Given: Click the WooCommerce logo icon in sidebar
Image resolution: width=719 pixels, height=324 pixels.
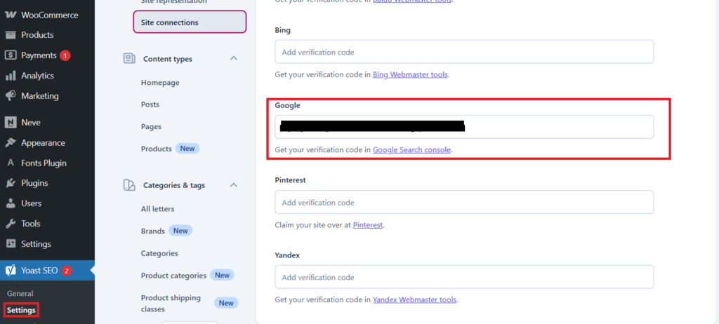Looking at the screenshot, I should 11,15.
